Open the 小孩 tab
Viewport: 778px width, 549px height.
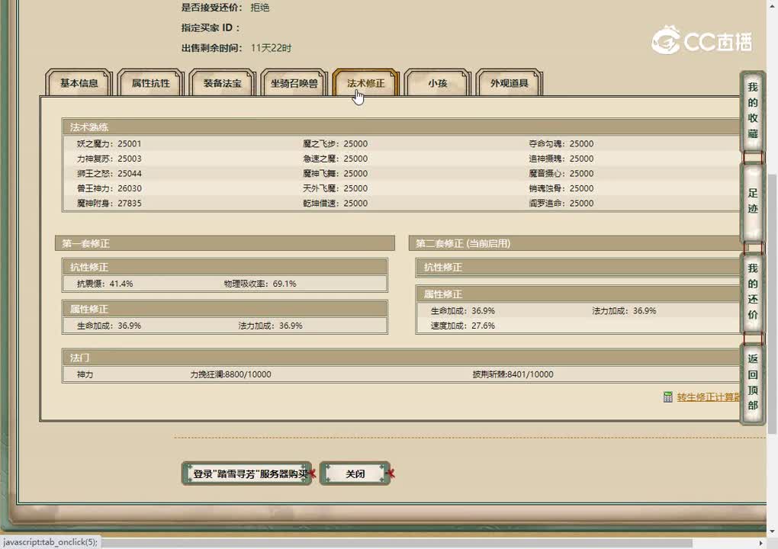436,84
